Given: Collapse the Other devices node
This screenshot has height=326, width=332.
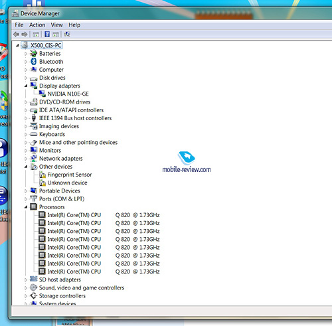Looking at the screenshot, I should [x=26, y=167].
